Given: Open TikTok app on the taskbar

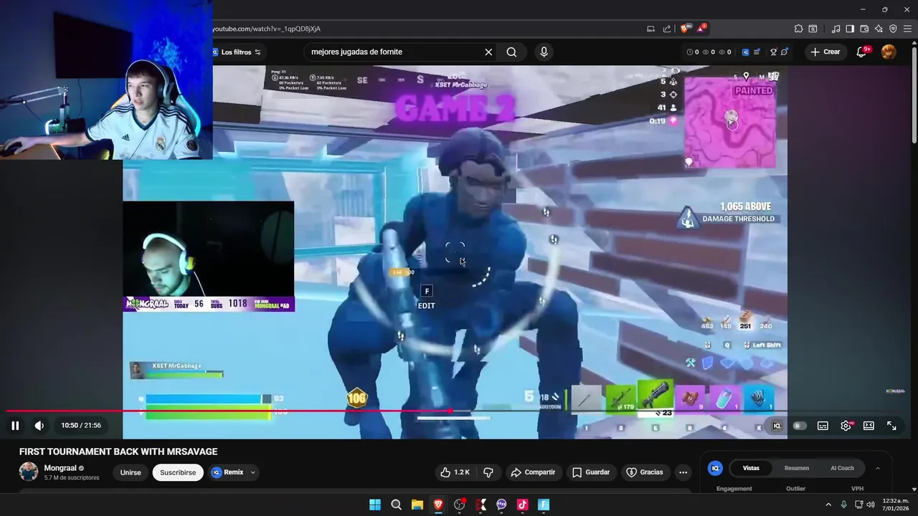Looking at the screenshot, I should click(x=522, y=505).
